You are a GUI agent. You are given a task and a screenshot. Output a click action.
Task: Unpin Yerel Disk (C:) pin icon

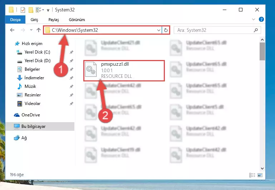pyautogui.click(x=71, y=52)
